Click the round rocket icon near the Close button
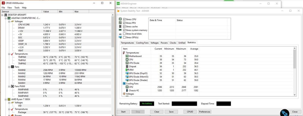Viewport: 303px width, 116px height. [x=284, y=113]
